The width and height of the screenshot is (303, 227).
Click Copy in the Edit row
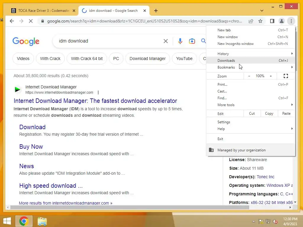tap(269, 113)
